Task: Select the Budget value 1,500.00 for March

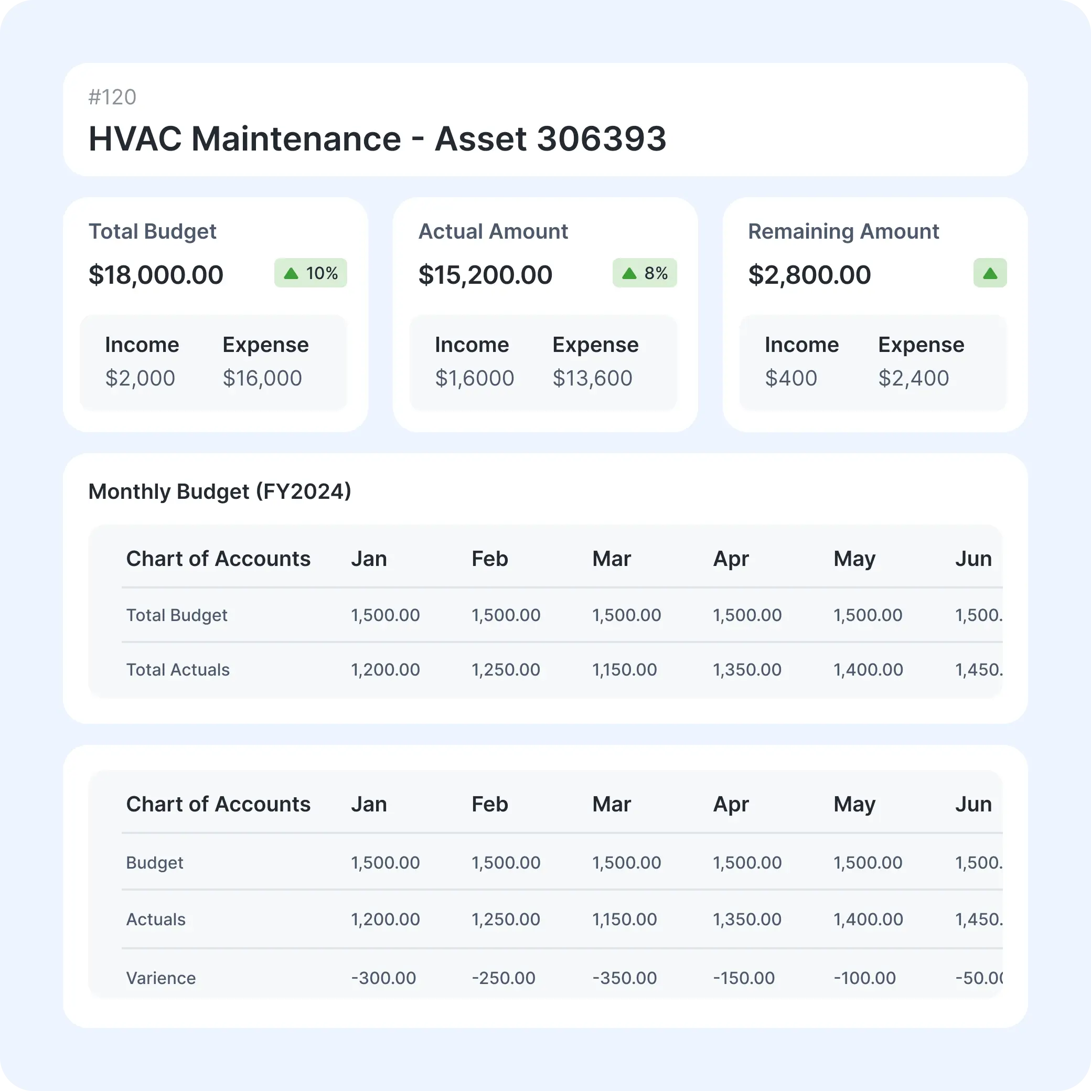Action: point(626,862)
